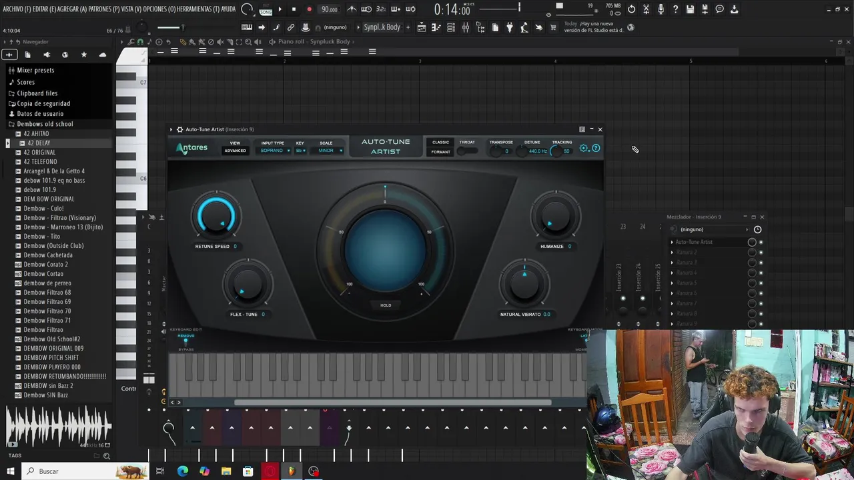Toggle the metronome icon
The width and height of the screenshot is (854, 480).
pos(352,9)
